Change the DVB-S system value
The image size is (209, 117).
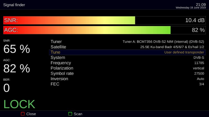point(199,57)
